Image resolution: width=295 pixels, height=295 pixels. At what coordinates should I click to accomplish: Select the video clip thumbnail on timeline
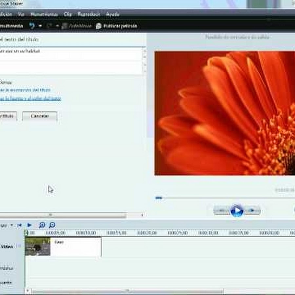click(x=38, y=246)
